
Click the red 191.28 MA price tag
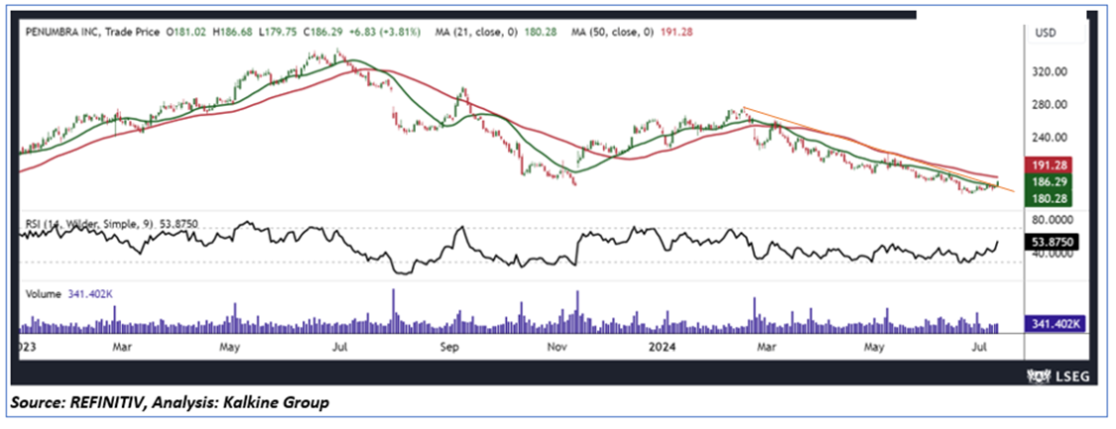[x=1049, y=164]
